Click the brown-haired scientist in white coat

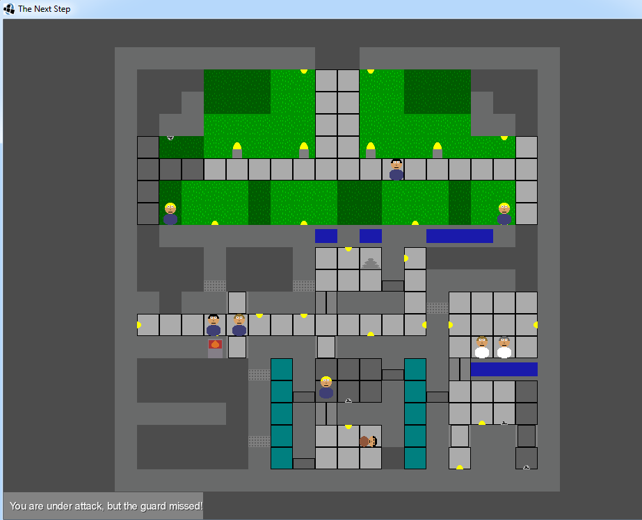click(482, 347)
